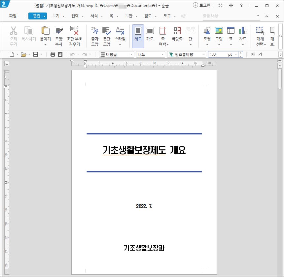
Task: Insert a Picture (그림) from ribbon
Action: click(x=219, y=31)
